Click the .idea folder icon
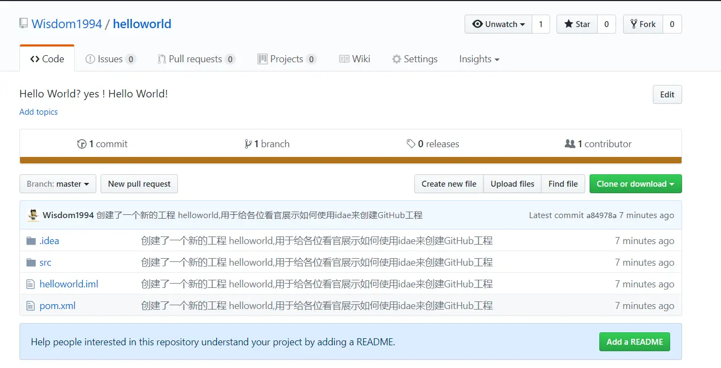This screenshot has height=368, width=721. tap(31, 241)
